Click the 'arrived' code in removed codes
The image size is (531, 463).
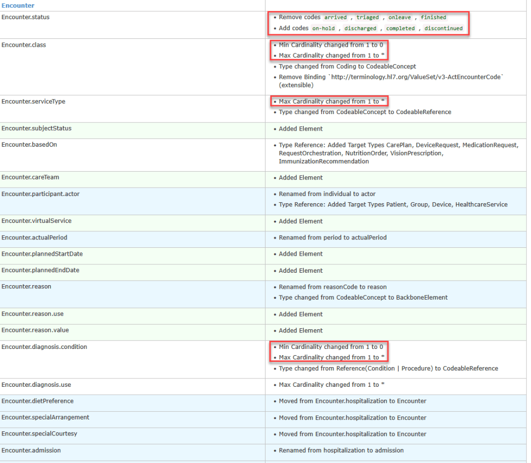(336, 17)
